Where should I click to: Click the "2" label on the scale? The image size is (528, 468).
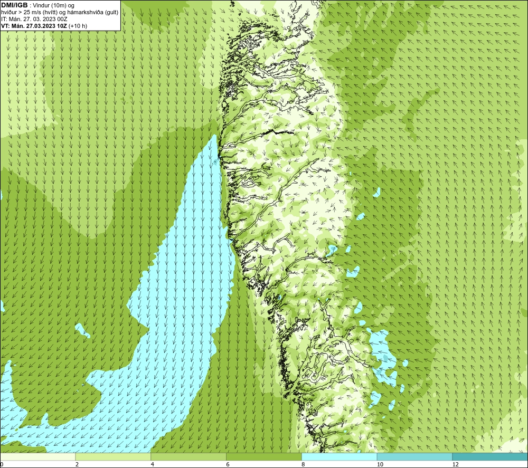(77, 464)
